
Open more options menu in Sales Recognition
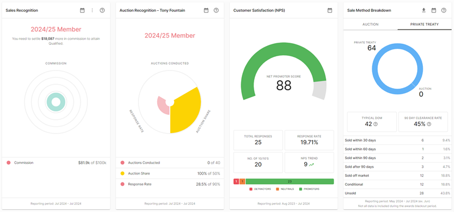93,10
